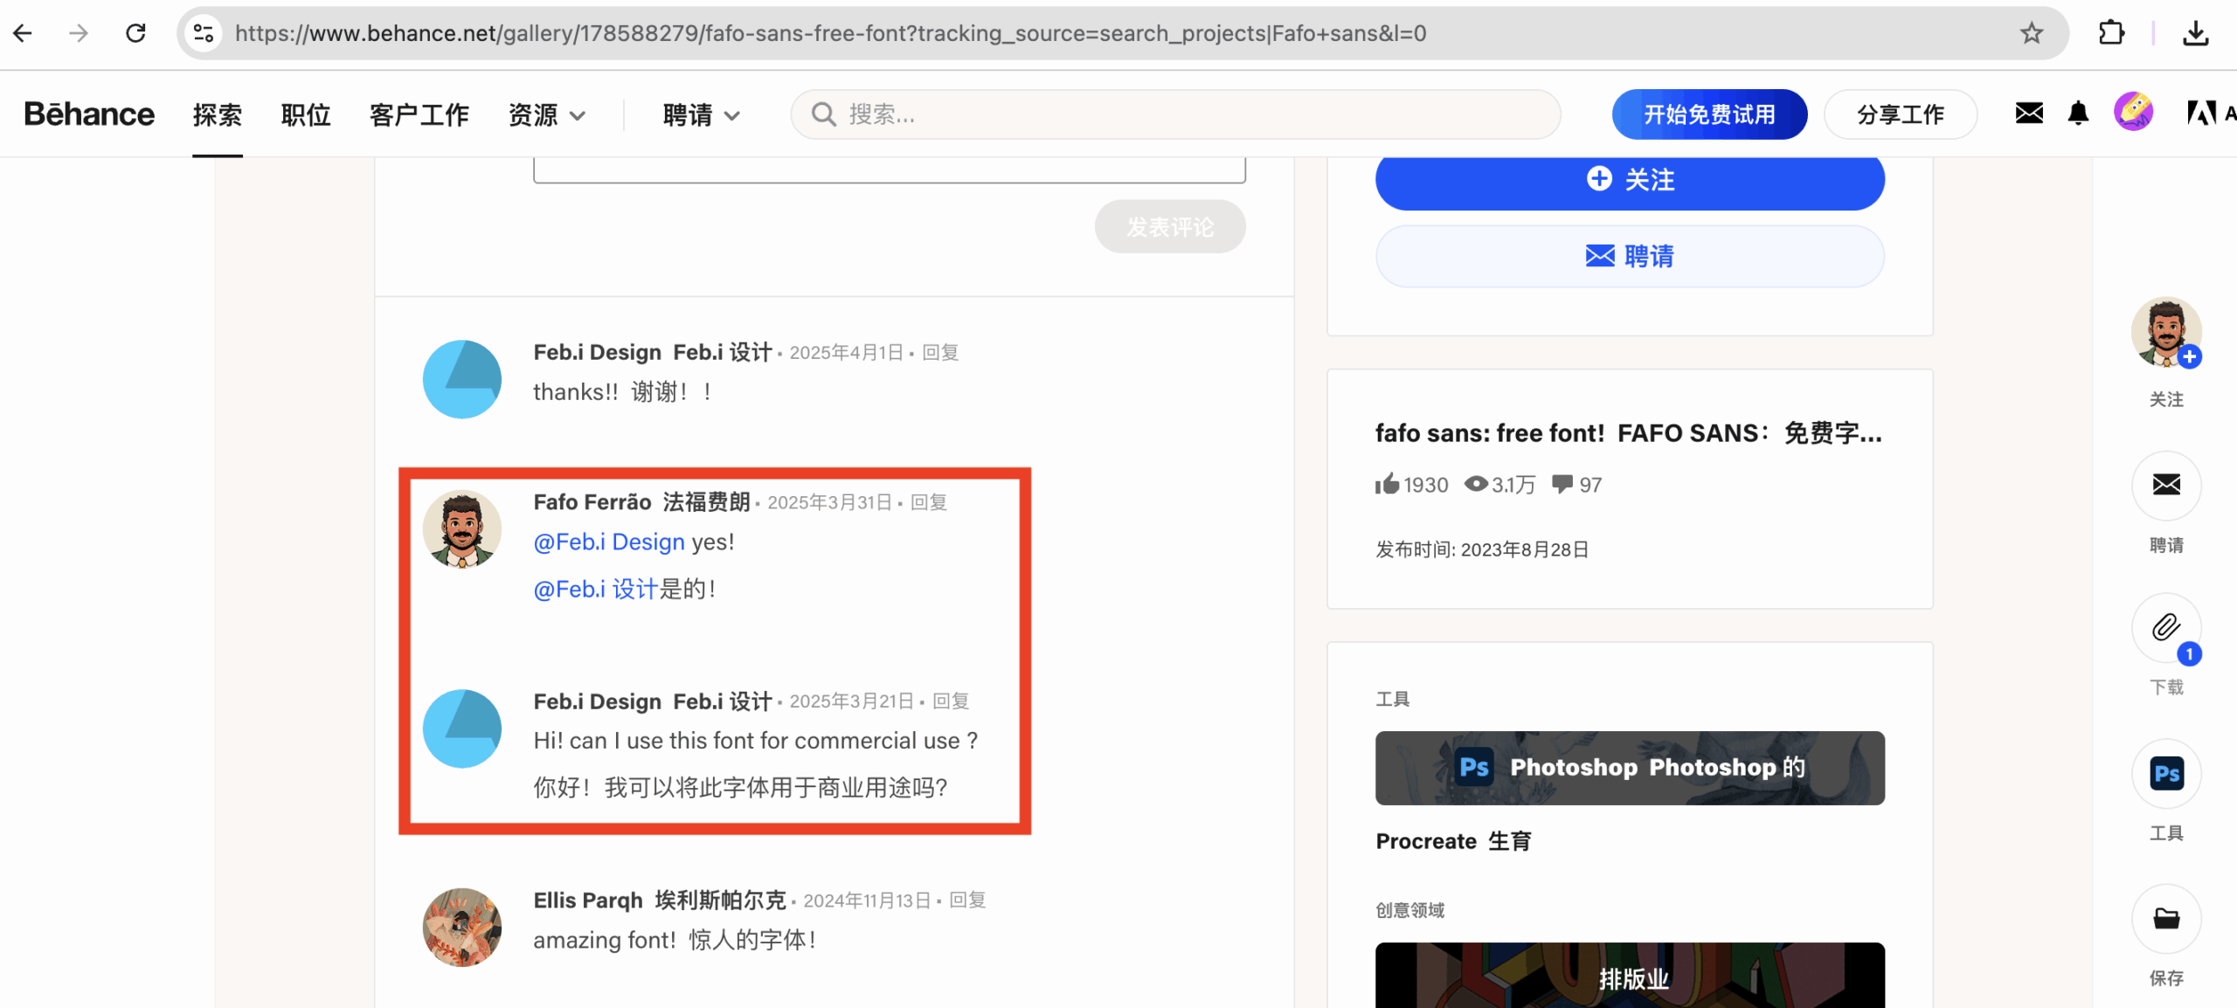
Task: Click the publish date 2023年8月28日 text
Action: [1525, 549]
